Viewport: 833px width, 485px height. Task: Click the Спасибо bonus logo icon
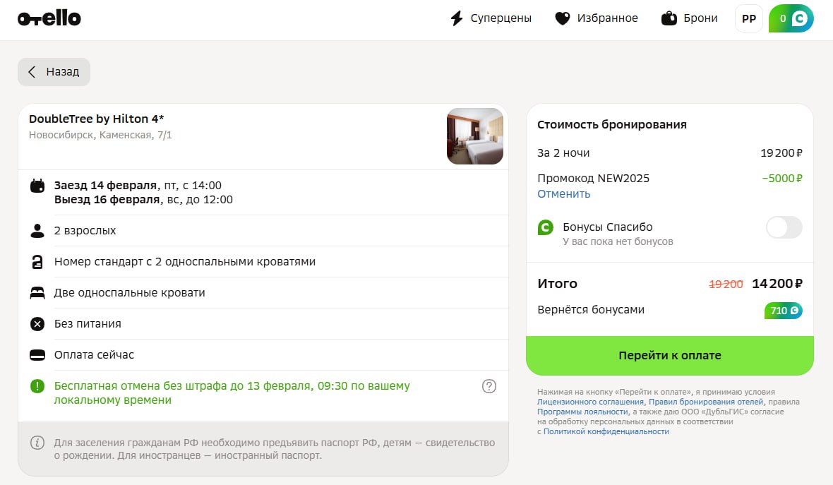pos(546,227)
